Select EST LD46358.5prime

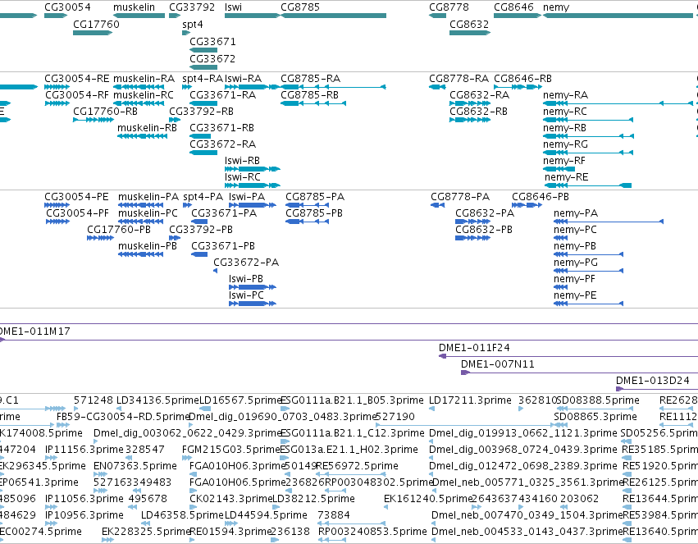click(182, 515)
